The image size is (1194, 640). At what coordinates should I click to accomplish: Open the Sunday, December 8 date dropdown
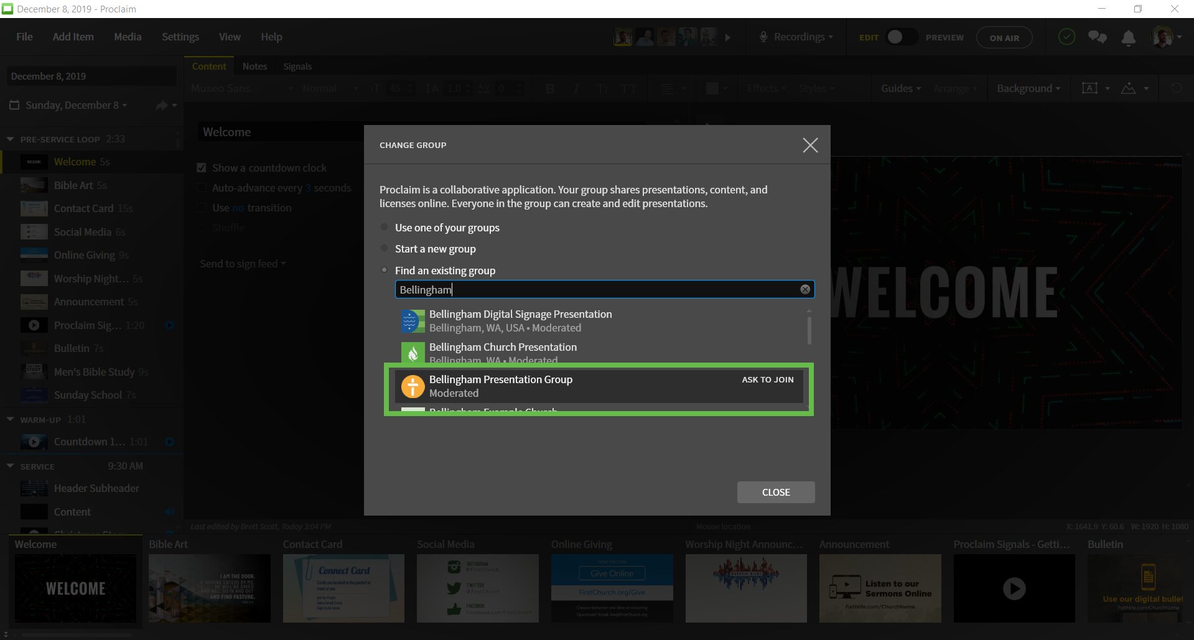[76, 105]
